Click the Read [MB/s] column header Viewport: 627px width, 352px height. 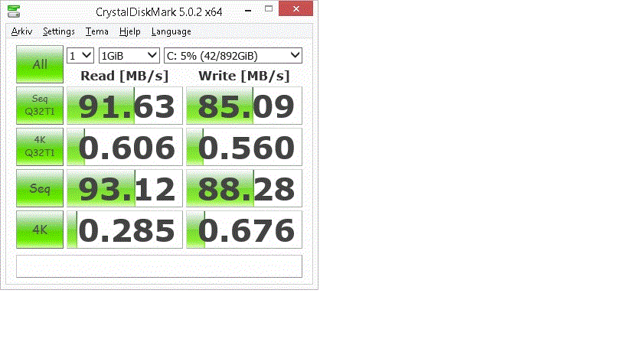pyautogui.click(x=124, y=76)
